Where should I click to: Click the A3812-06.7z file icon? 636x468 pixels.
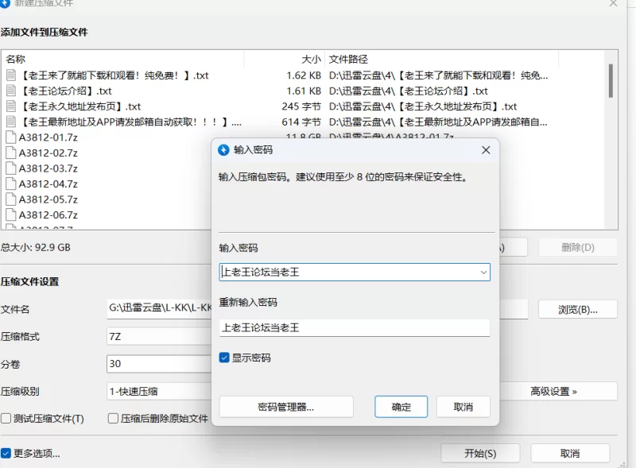(11, 215)
